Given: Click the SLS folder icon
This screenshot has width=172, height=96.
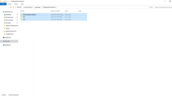Looking at the screenshot, I should pos(22,19).
